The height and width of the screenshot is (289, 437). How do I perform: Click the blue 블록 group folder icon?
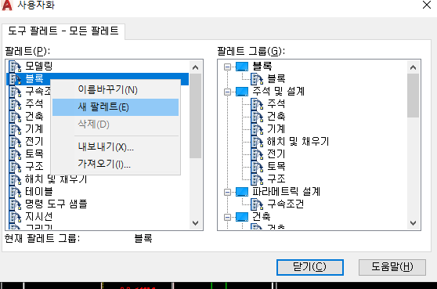pos(242,67)
